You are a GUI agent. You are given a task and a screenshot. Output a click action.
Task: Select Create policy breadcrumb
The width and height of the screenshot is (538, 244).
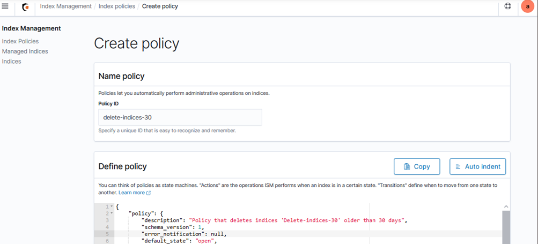click(160, 6)
